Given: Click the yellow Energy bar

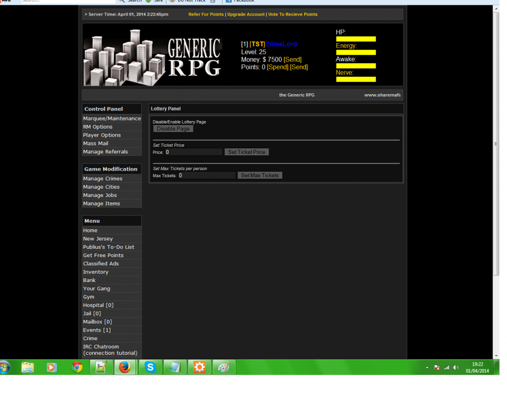Looking at the screenshot, I should (355, 52).
